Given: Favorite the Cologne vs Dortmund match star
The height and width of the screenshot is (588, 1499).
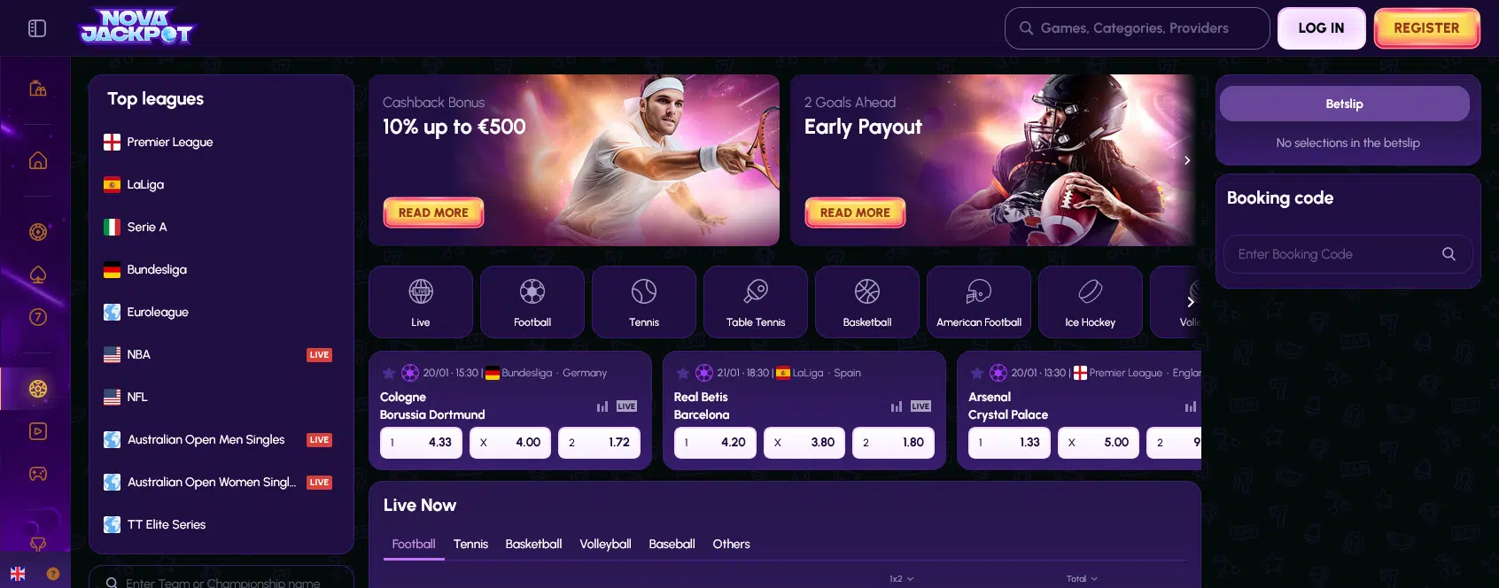Looking at the screenshot, I should (x=389, y=373).
